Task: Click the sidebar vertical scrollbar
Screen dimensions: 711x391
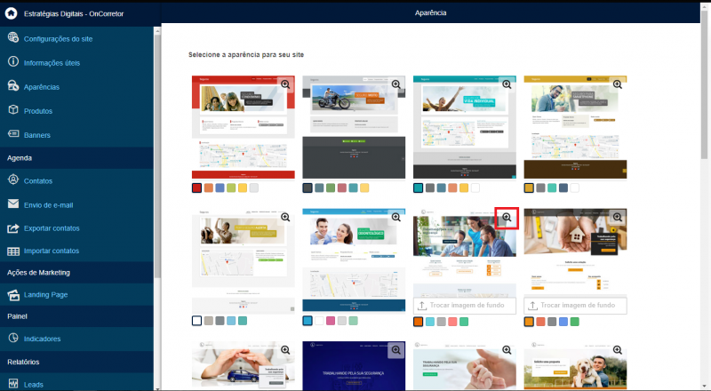Action: [157, 156]
